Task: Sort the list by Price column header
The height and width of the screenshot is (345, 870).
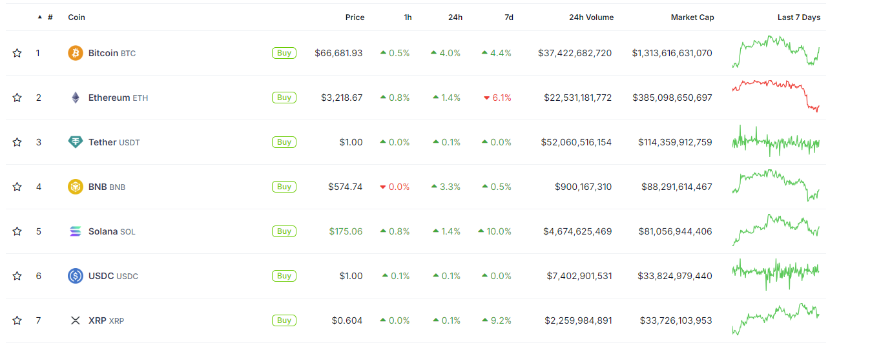Action: click(355, 17)
